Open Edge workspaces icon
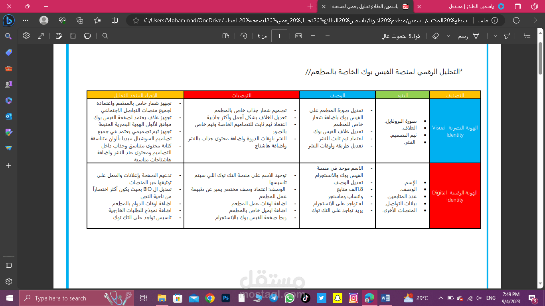545x306 pixels. click(535, 6)
